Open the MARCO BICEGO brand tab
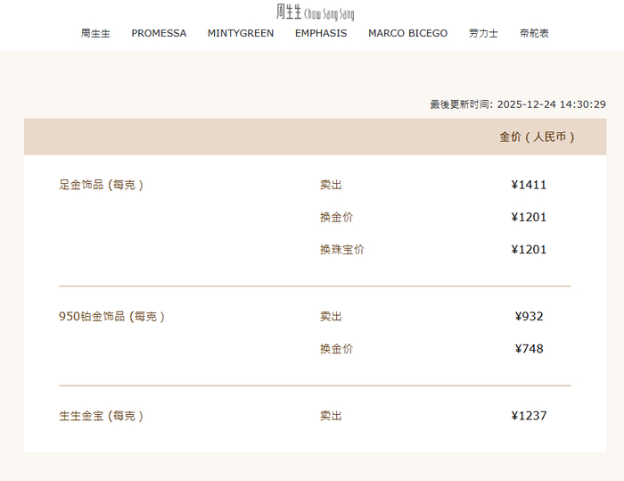The image size is (624, 481). point(407,33)
